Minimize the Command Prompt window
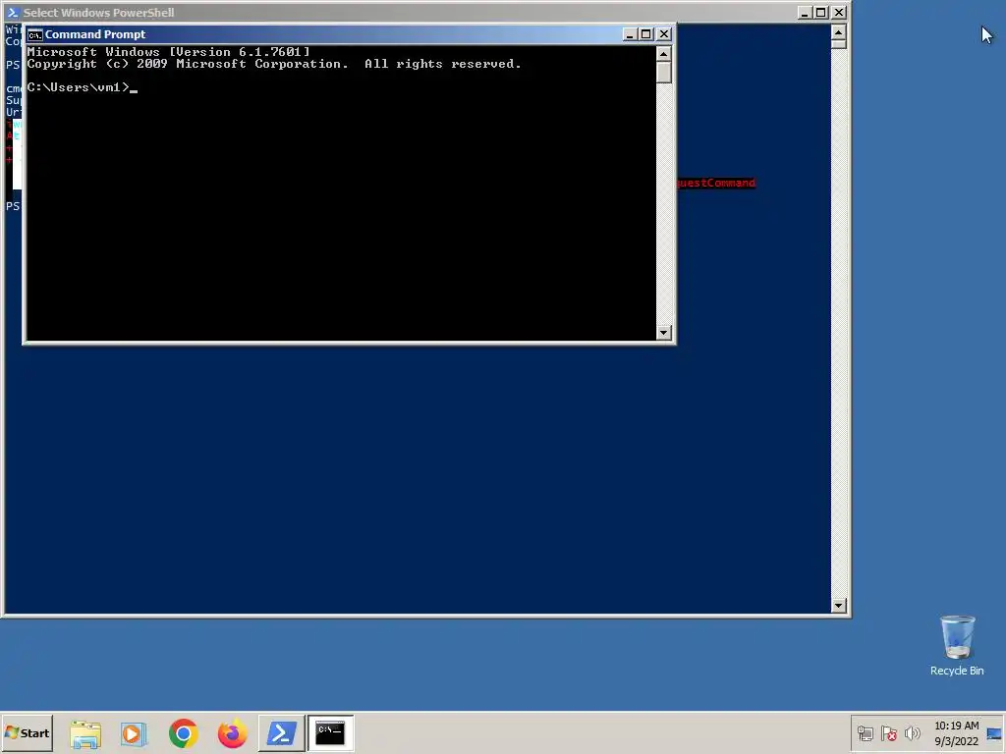The height and width of the screenshot is (754, 1006). (630, 34)
